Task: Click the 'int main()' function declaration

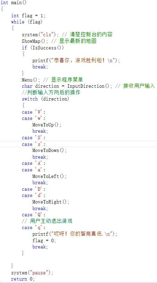Action: pyautogui.click(x=14, y=3)
